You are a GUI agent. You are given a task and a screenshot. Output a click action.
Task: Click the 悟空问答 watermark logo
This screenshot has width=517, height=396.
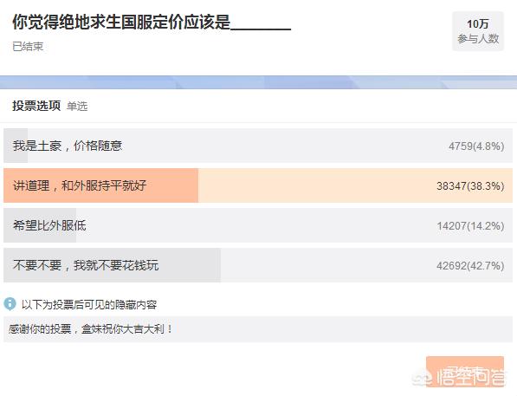[459, 377]
